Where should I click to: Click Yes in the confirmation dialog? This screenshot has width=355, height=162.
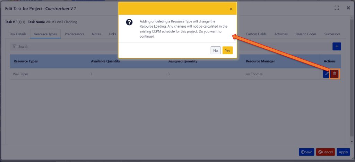tap(227, 50)
